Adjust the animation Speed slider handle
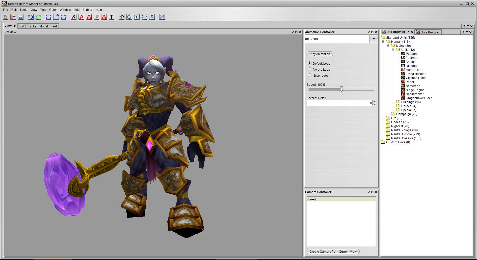This screenshot has height=260, width=477. click(341, 89)
